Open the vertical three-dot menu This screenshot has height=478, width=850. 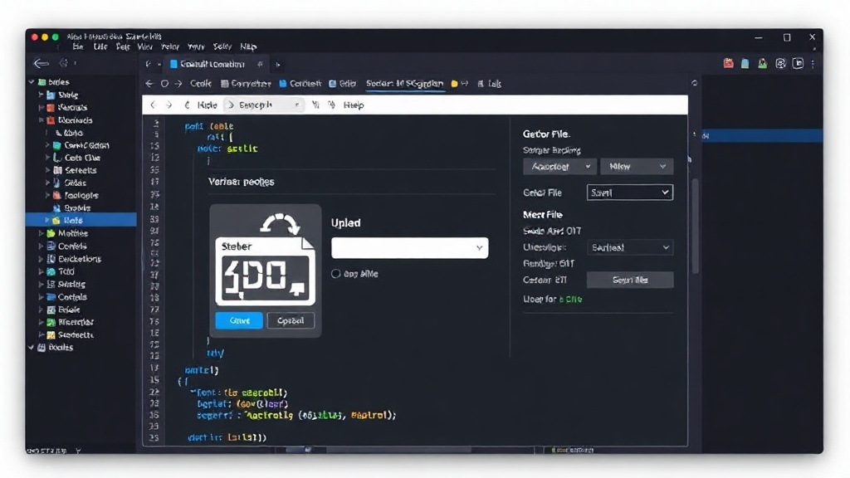[813, 63]
